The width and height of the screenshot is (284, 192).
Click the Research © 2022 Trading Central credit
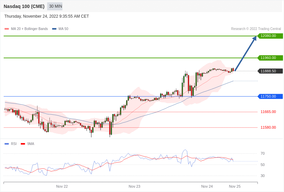click(256, 29)
